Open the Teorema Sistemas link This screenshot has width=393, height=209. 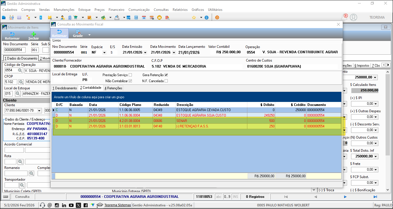point(117,205)
